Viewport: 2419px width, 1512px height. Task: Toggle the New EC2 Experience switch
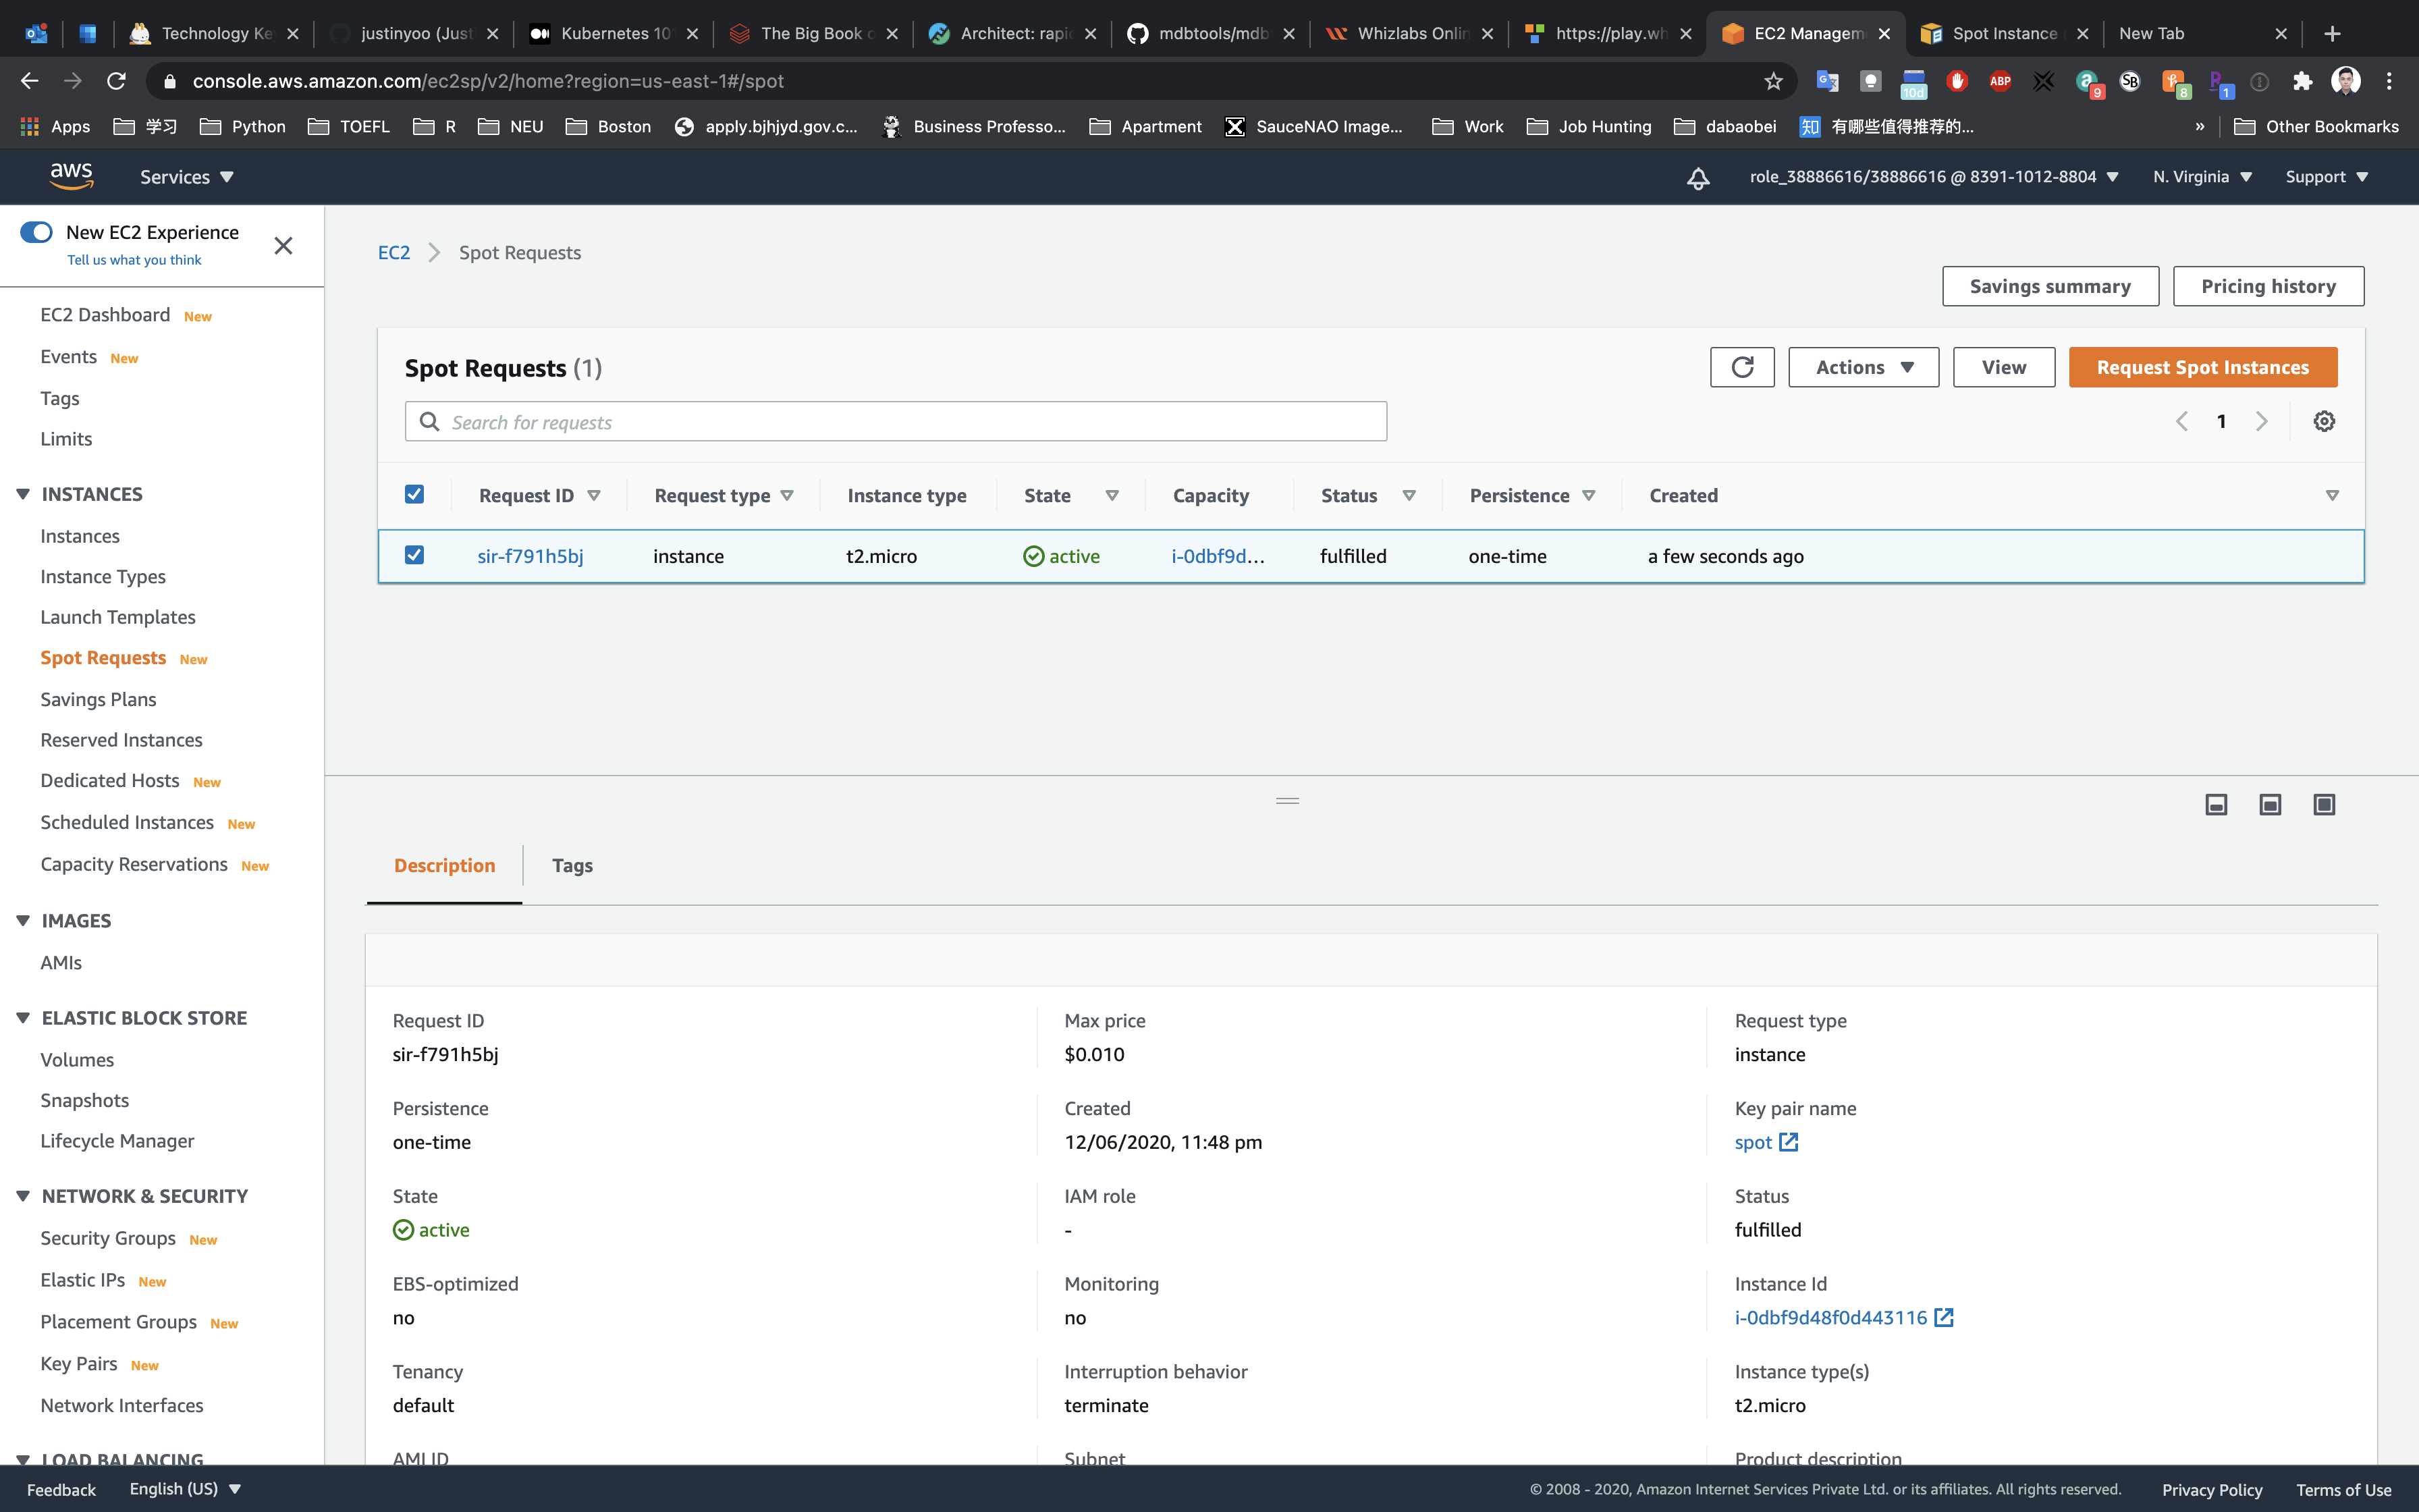pyautogui.click(x=37, y=232)
